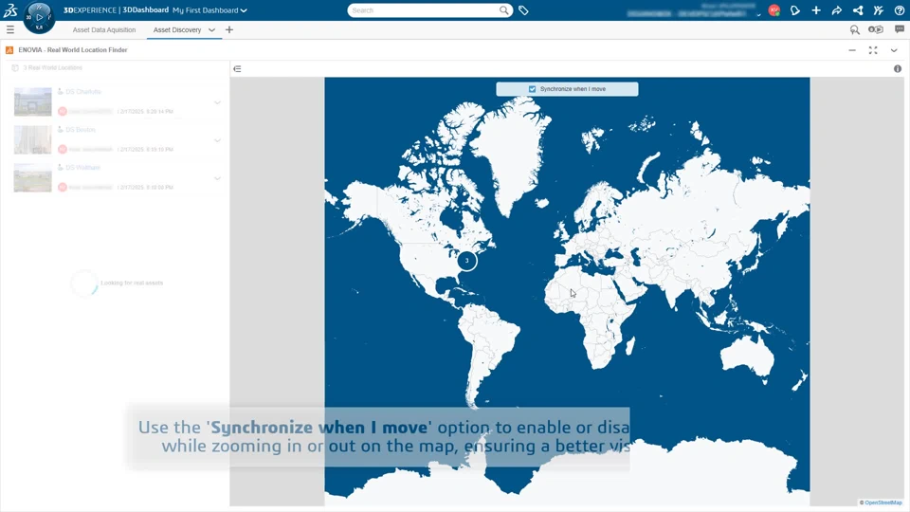Click in the top Search field
The image size is (910, 512).
424,10
